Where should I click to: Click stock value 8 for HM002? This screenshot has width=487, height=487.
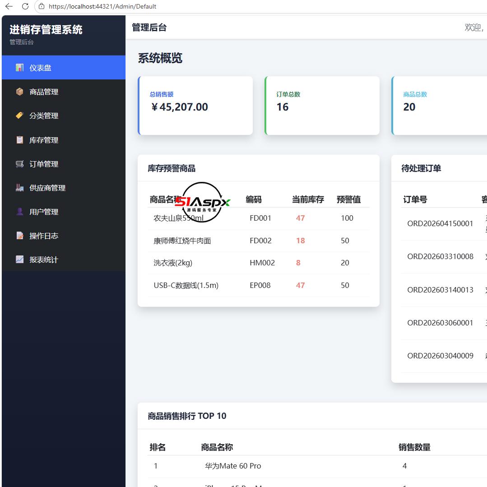(298, 263)
